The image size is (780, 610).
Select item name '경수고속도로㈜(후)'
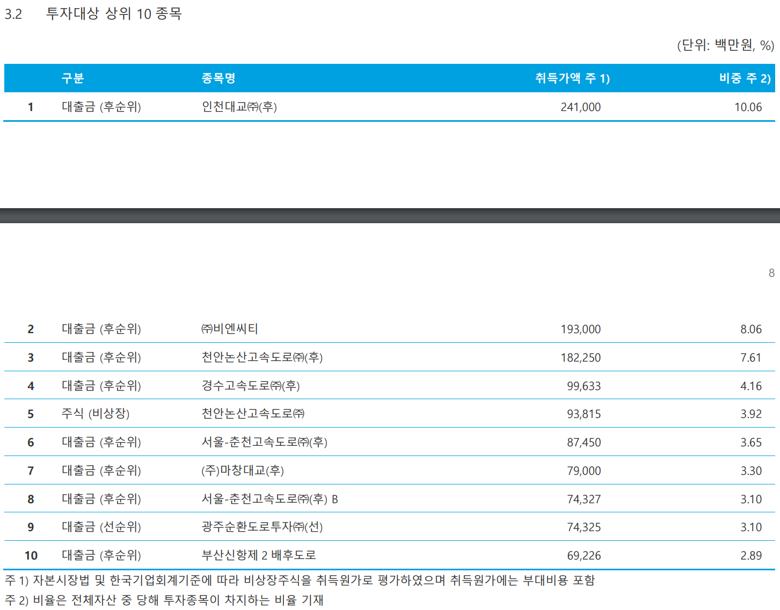tap(251, 386)
